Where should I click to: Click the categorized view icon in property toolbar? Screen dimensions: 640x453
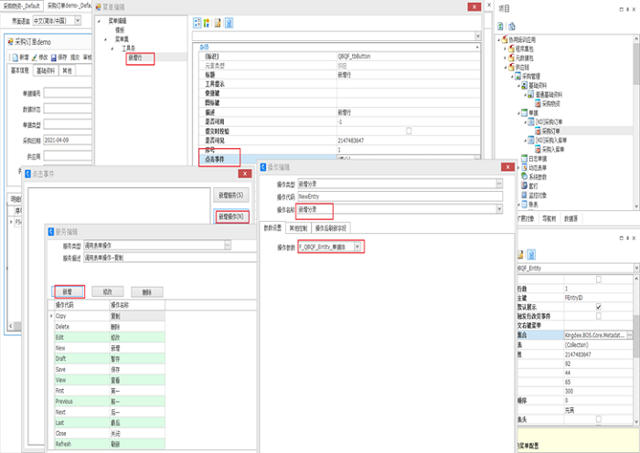(x=198, y=21)
